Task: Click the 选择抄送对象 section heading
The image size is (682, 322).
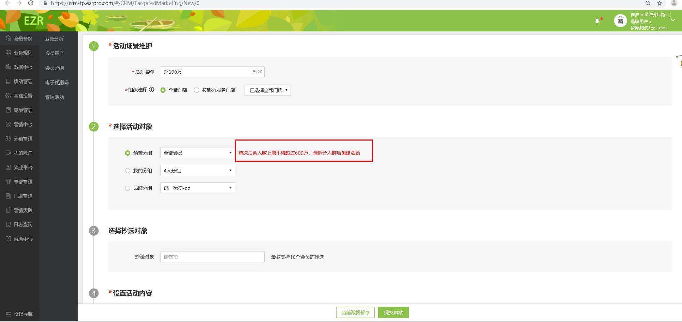Action: pos(128,231)
